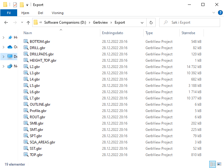
Task: Click the SMB.gbr file icon
Action: pos(26,123)
